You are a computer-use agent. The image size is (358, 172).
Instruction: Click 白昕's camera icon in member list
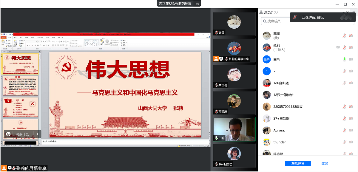pyautogui.click(x=351, y=59)
